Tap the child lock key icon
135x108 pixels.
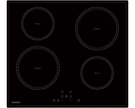click(x=54, y=100)
